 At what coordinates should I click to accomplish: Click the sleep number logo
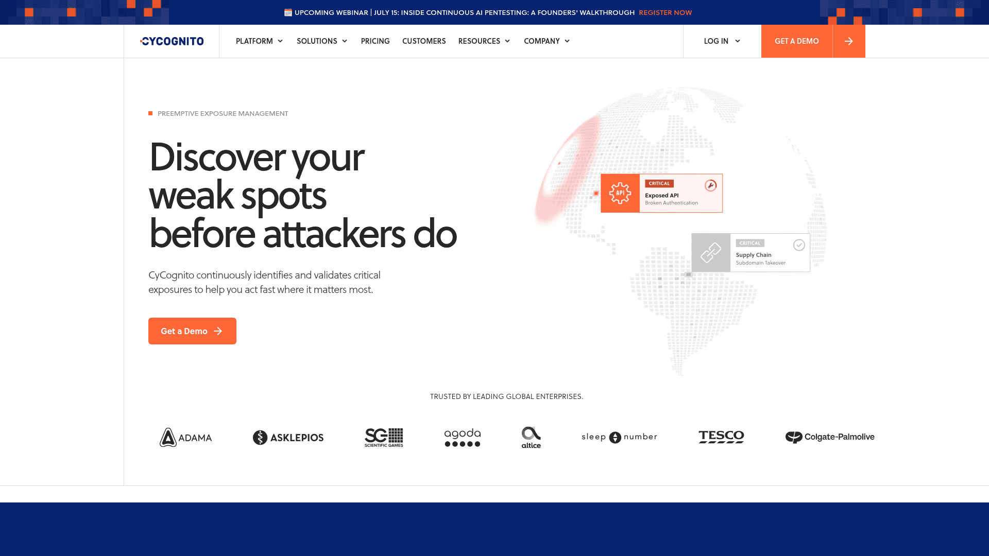pyautogui.click(x=619, y=438)
